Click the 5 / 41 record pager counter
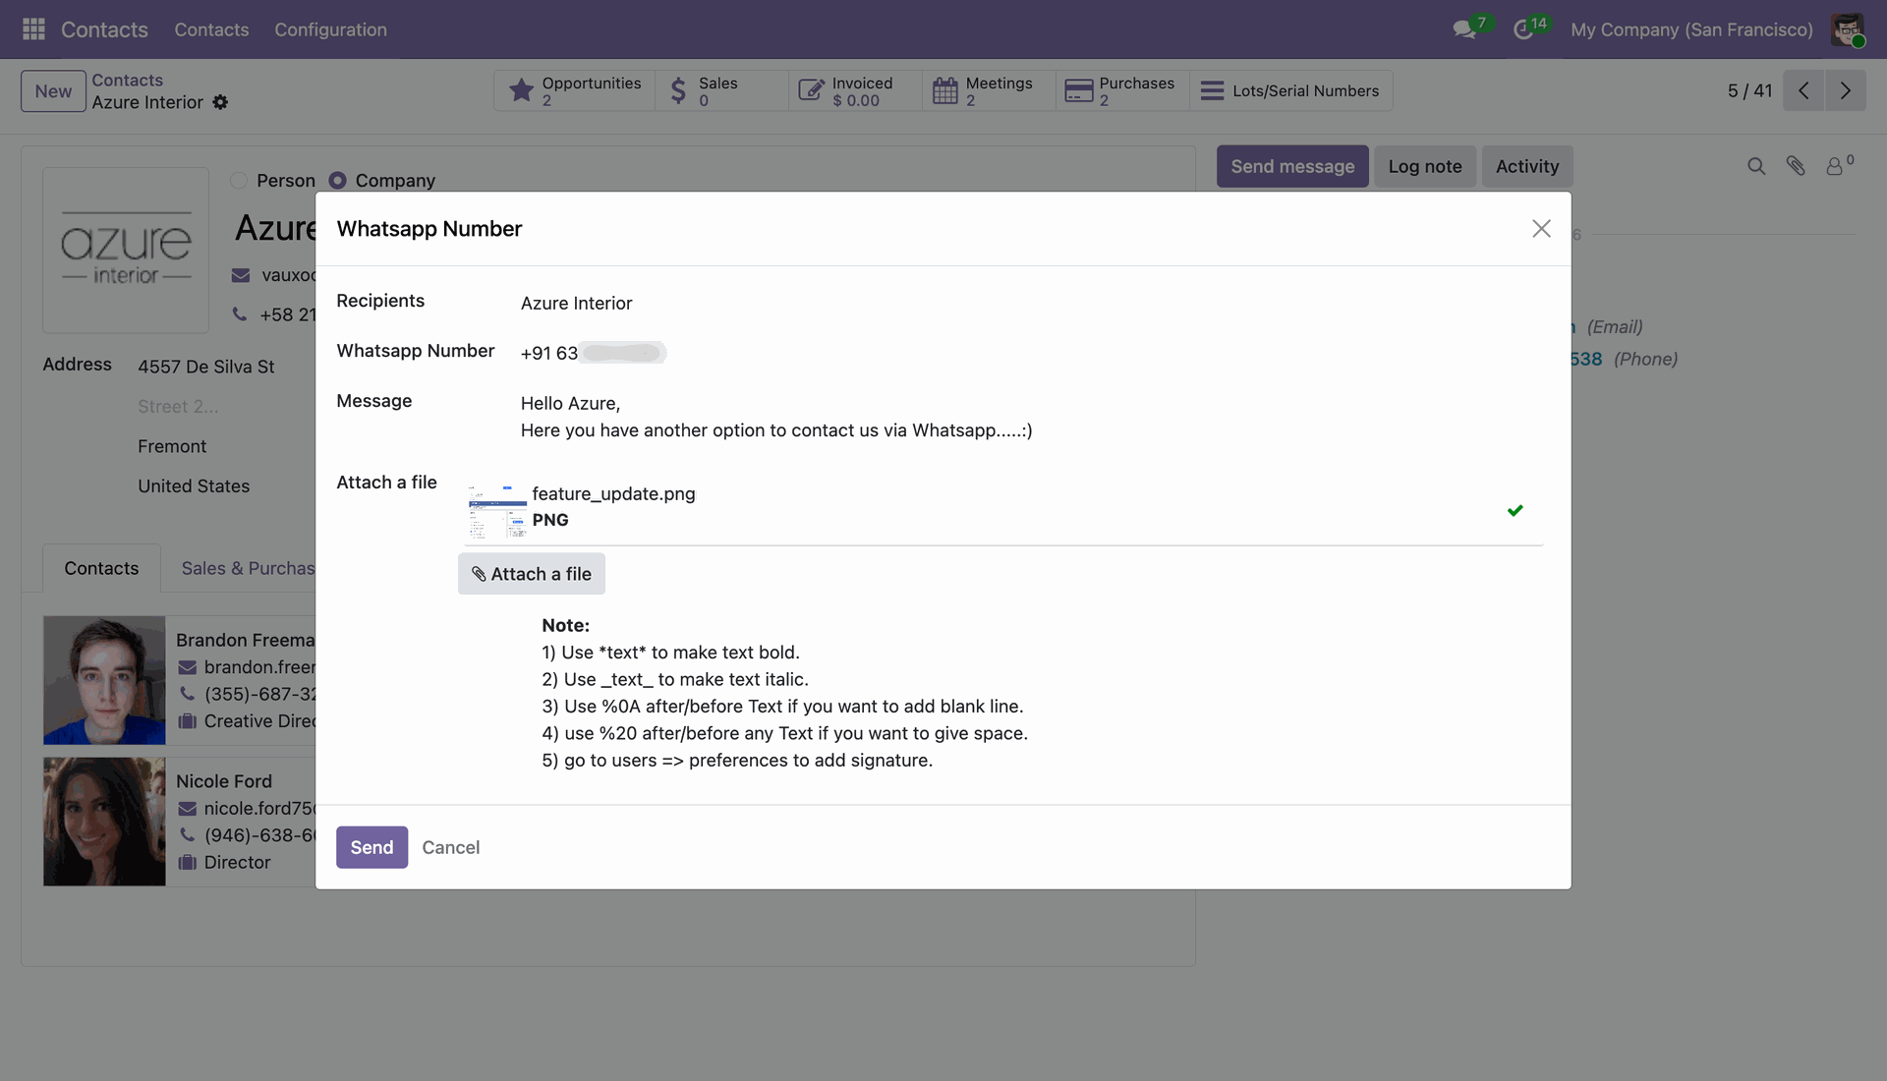The width and height of the screenshot is (1887, 1081). [x=1749, y=91]
